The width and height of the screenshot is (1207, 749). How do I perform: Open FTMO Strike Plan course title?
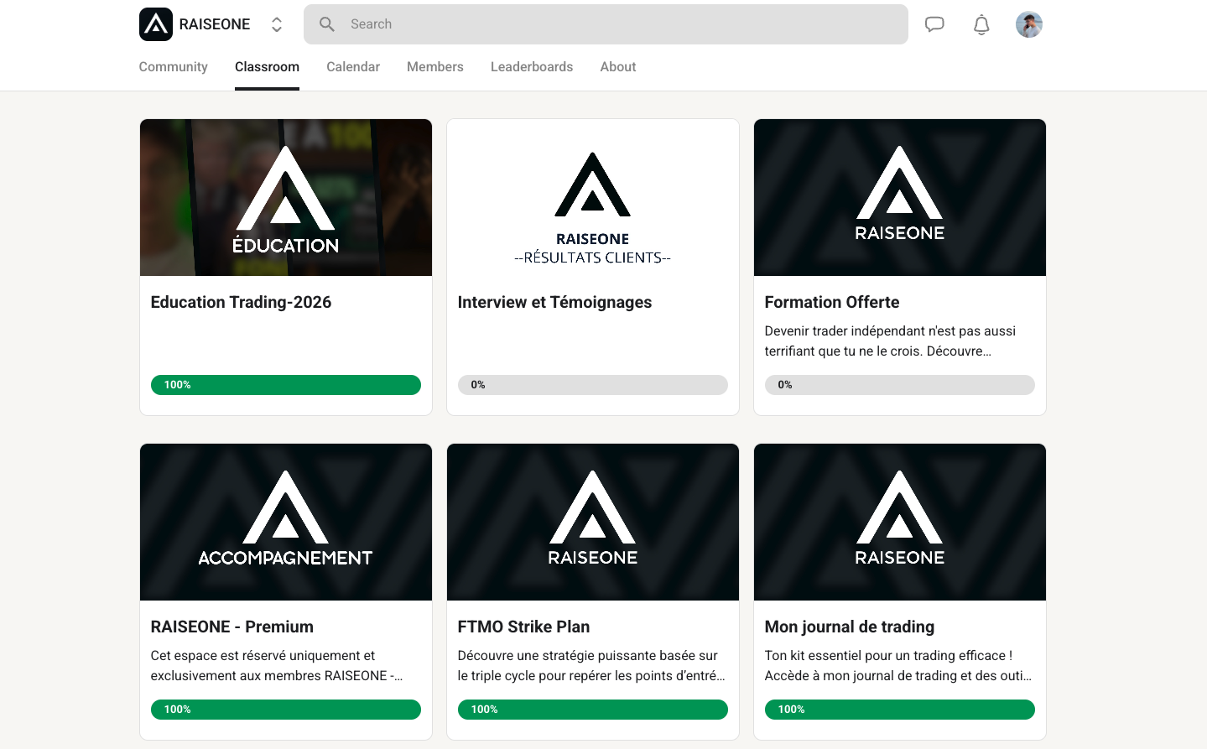pyautogui.click(x=524, y=627)
